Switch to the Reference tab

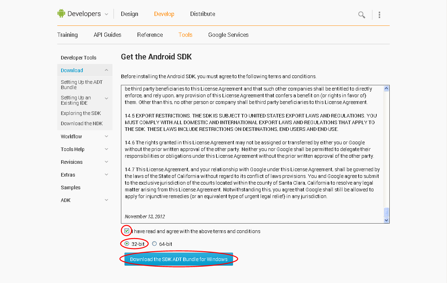(x=150, y=35)
